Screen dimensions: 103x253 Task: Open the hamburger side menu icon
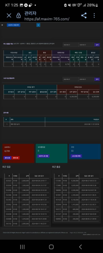point(2,25)
